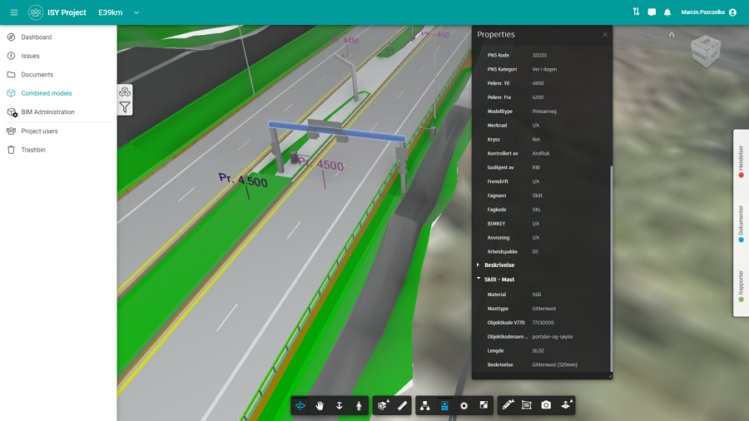Screen dimensions: 749x421
Task: Select the Orbit tool in bottom toolbar
Action: (x=300, y=405)
